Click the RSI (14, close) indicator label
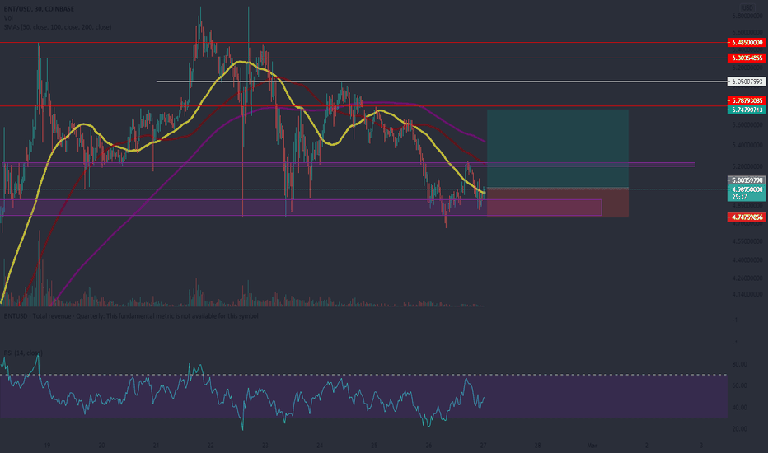Screen dimensions: 768x453 click(x=23, y=353)
